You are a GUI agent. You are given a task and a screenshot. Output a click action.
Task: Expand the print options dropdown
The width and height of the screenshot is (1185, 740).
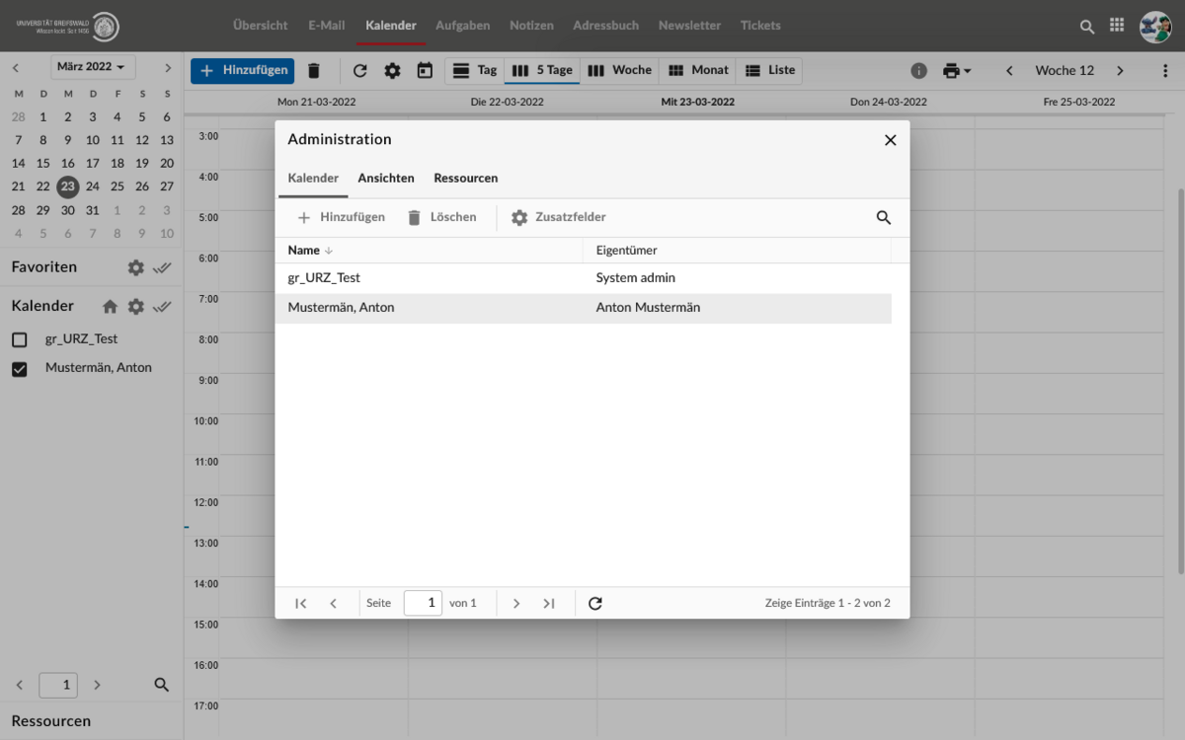pyautogui.click(x=957, y=71)
